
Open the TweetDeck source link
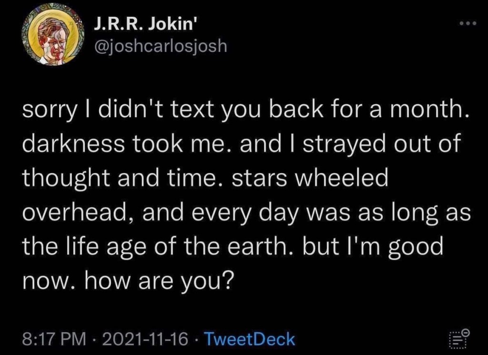tap(249, 340)
